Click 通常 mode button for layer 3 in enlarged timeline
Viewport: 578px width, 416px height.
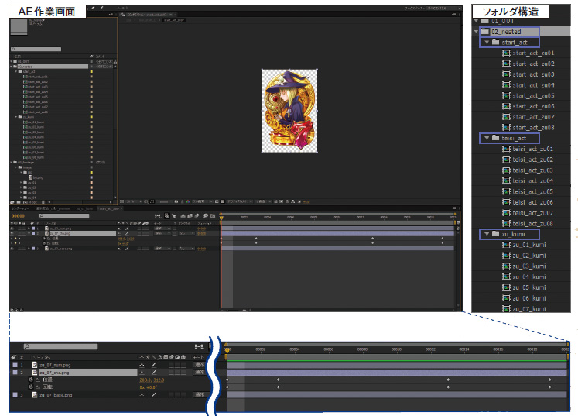tap(200, 394)
